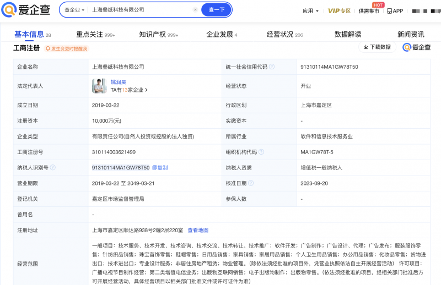Click the 10,000万(元) registered capital value
This screenshot has width=441, height=285.
[x=106, y=120]
